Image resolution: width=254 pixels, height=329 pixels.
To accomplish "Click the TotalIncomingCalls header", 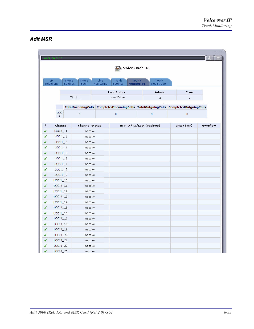I will [x=80, y=107].
